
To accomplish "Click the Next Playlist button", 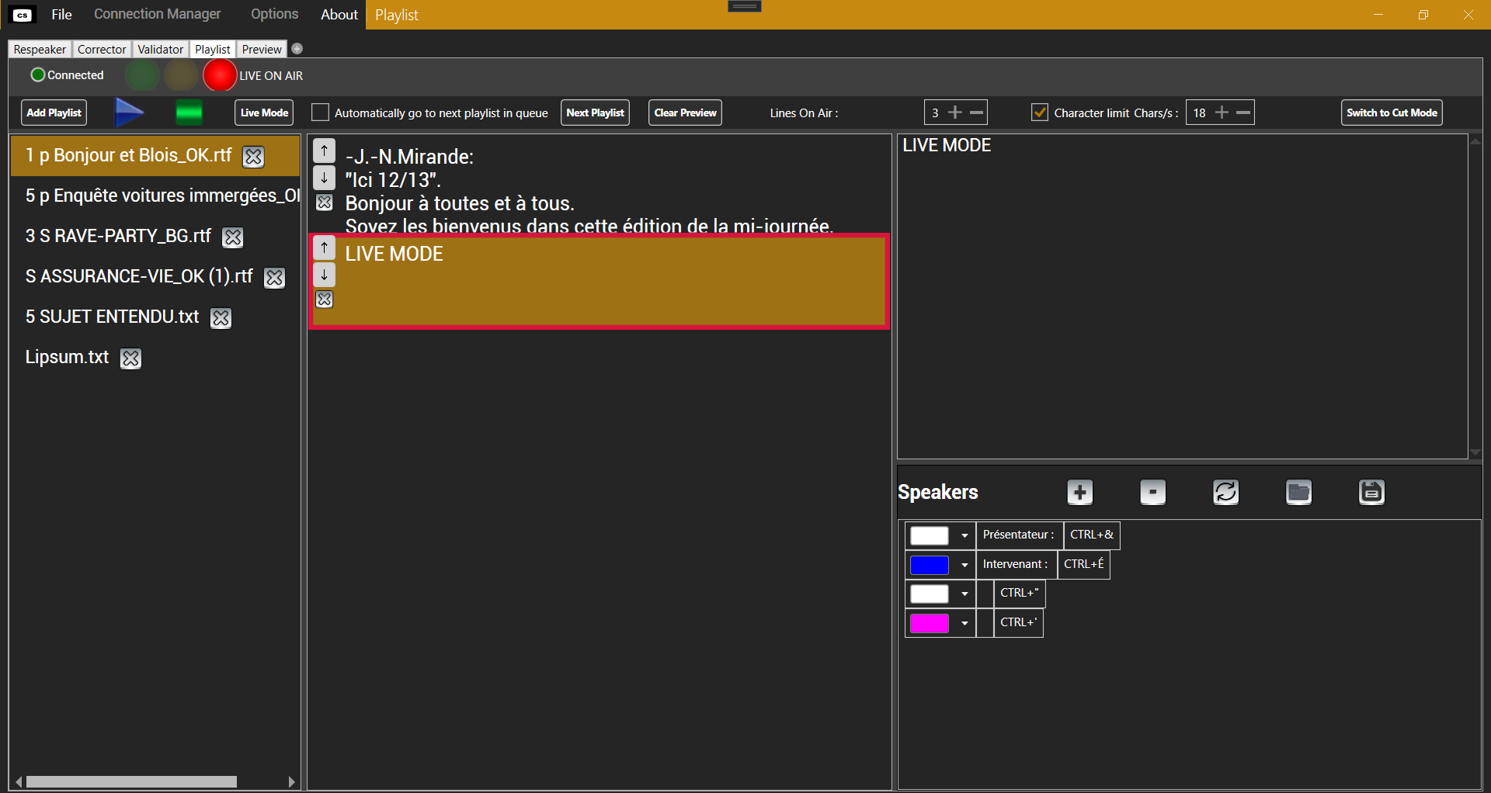I will 595,113.
